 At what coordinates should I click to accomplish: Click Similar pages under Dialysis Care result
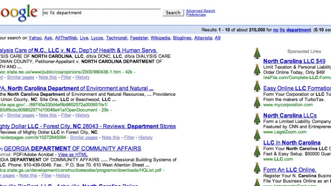coord(21,77)
